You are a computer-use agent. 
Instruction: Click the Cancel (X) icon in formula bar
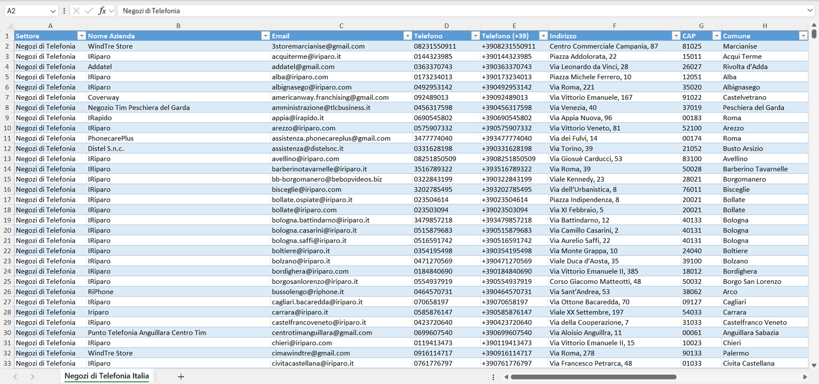coord(77,11)
